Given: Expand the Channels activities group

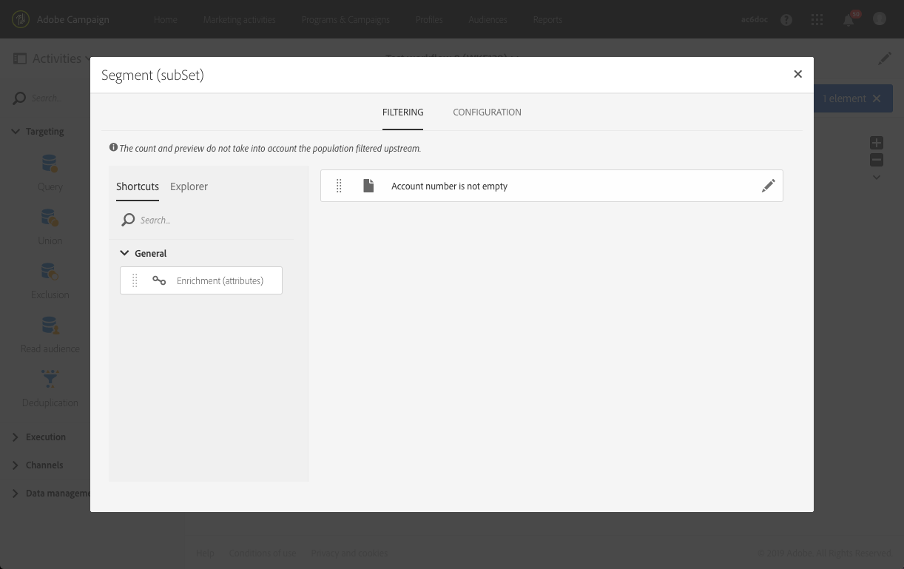Looking at the screenshot, I should point(16,465).
